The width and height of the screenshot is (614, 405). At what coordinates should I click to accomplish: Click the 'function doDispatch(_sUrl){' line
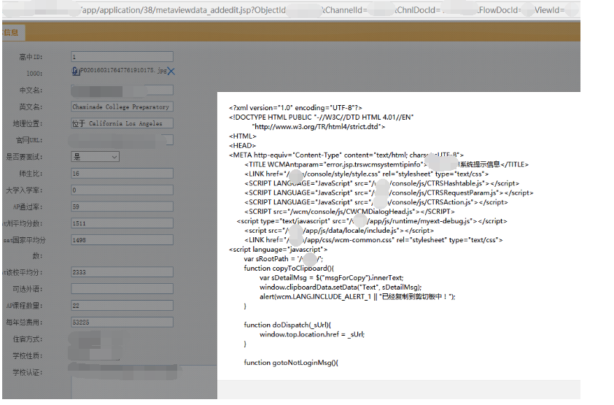click(x=287, y=325)
